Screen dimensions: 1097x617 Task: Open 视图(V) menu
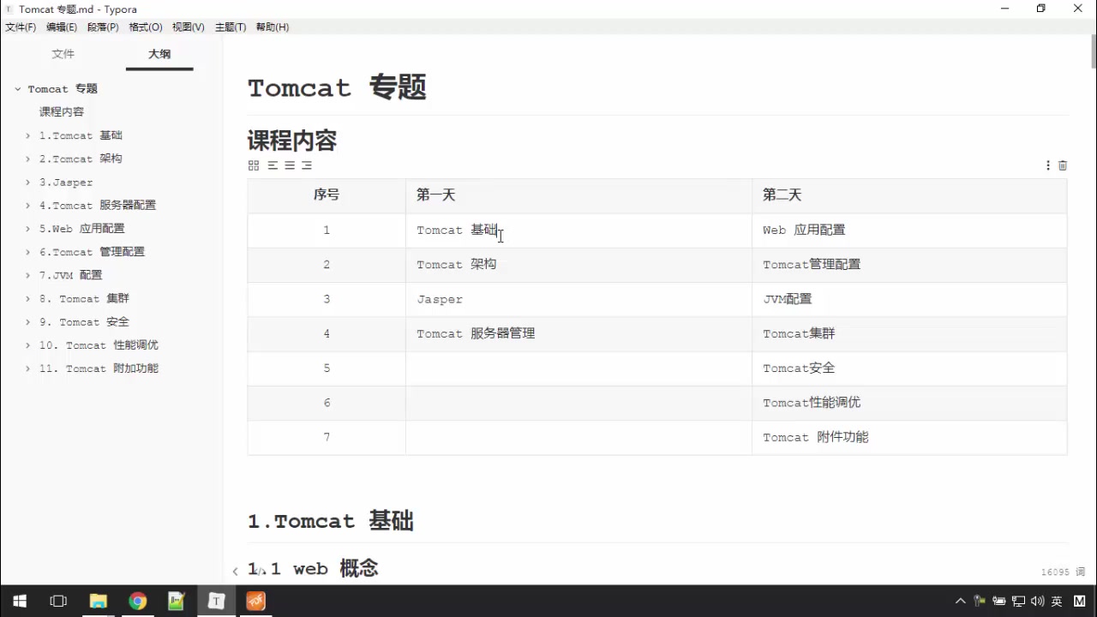(x=189, y=27)
